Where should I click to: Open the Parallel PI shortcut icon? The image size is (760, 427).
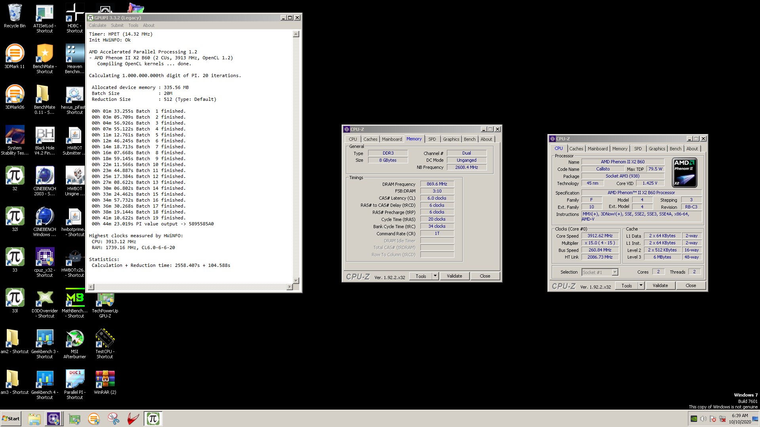[74, 385]
